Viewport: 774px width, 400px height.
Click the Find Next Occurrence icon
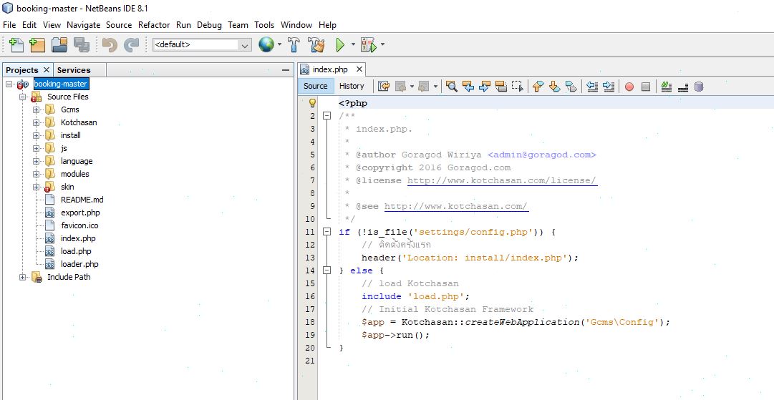[485, 87]
